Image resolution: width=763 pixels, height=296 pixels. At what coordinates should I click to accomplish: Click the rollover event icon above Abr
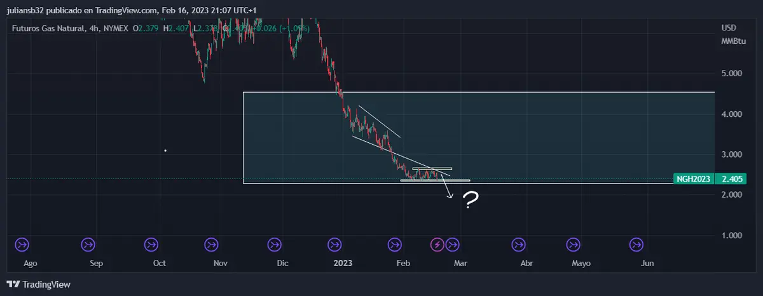tap(518, 244)
